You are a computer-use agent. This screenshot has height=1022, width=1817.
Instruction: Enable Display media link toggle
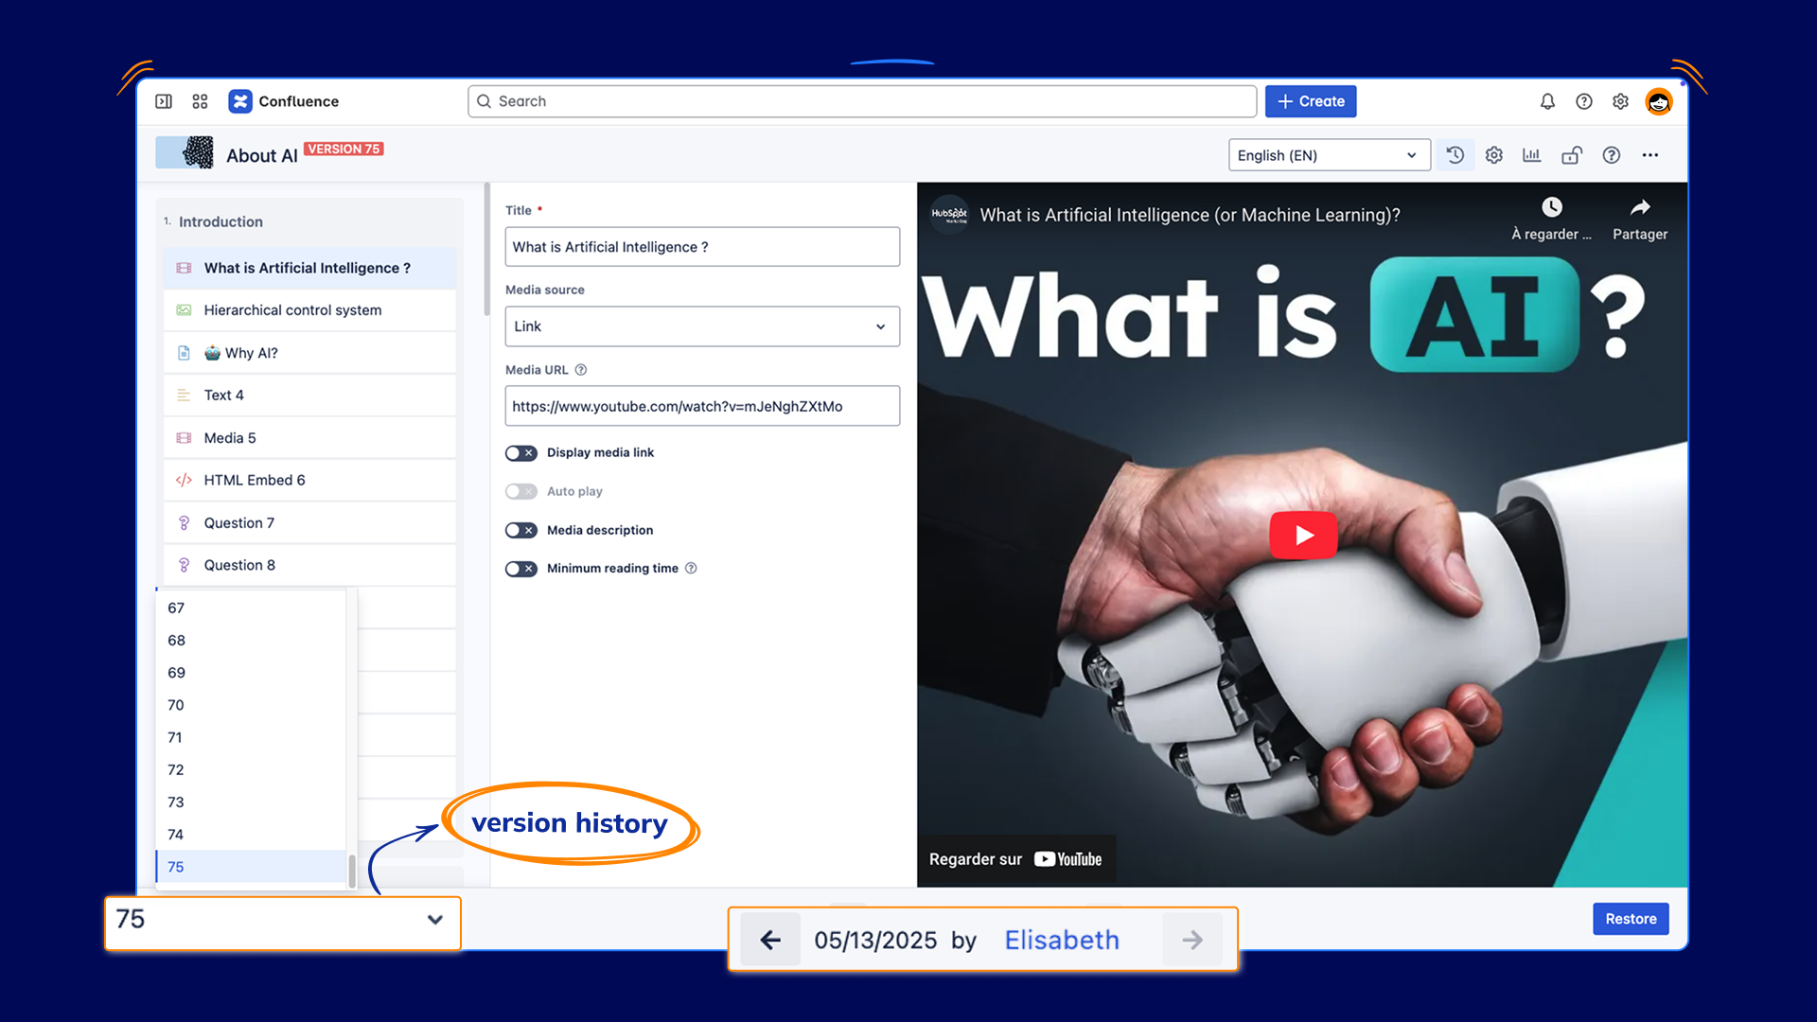[520, 453]
